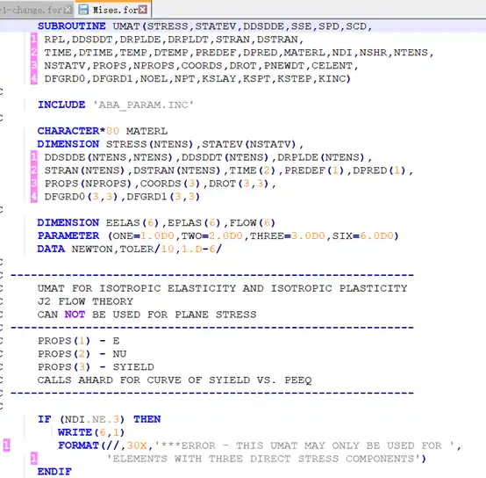Image resolution: width=486 pixels, height=478 pixels.
Task: Click NTENS at the end of the TIME,DTIME line
Action: point(411,53)
